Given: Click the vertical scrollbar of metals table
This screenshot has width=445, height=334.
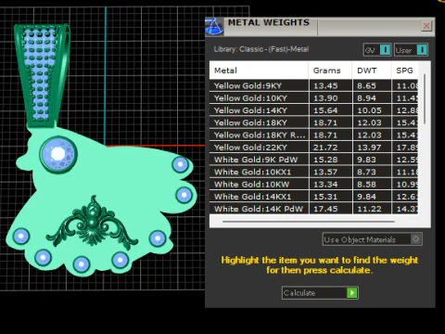Looking at the screenshot, I should pos(425,99).
